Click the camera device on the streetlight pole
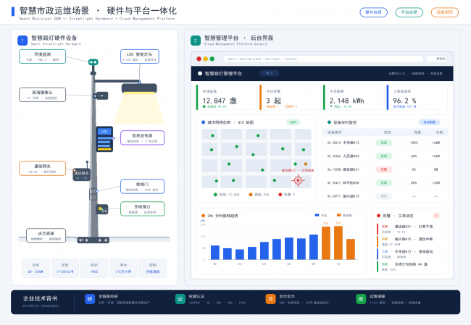This screenshot has height=325, width=471. (x=100, y=96)
